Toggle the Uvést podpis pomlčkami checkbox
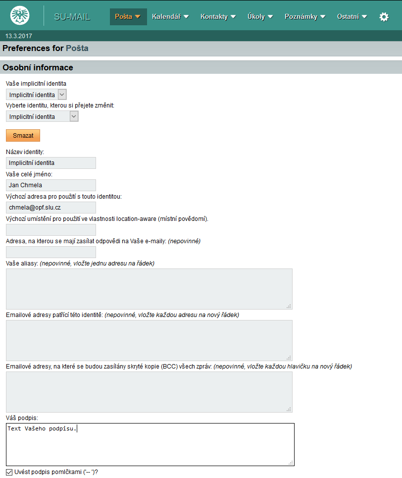Image resolution: width=402 pixels, height=478 pixels. coord(9,472)
